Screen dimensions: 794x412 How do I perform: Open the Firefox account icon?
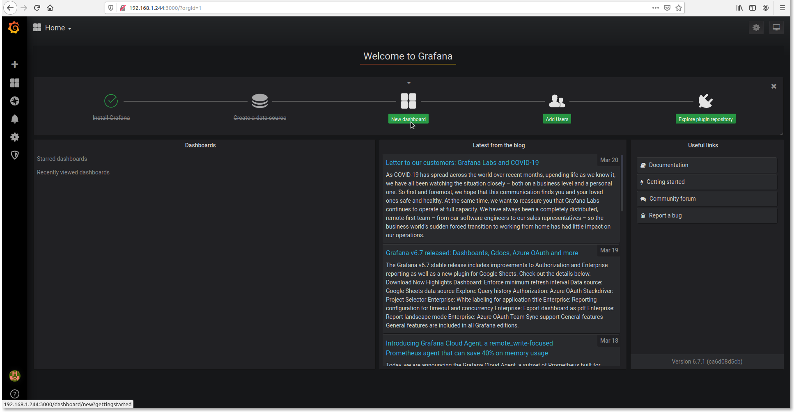point(766,8)
